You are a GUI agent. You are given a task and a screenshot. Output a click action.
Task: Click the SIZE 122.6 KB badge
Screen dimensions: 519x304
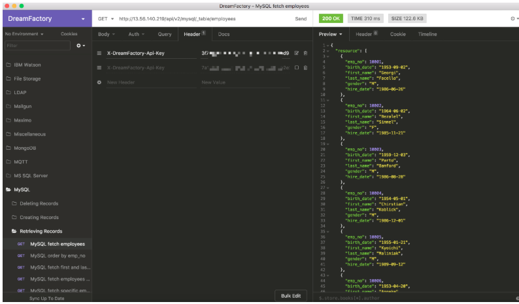coord(407,18)
